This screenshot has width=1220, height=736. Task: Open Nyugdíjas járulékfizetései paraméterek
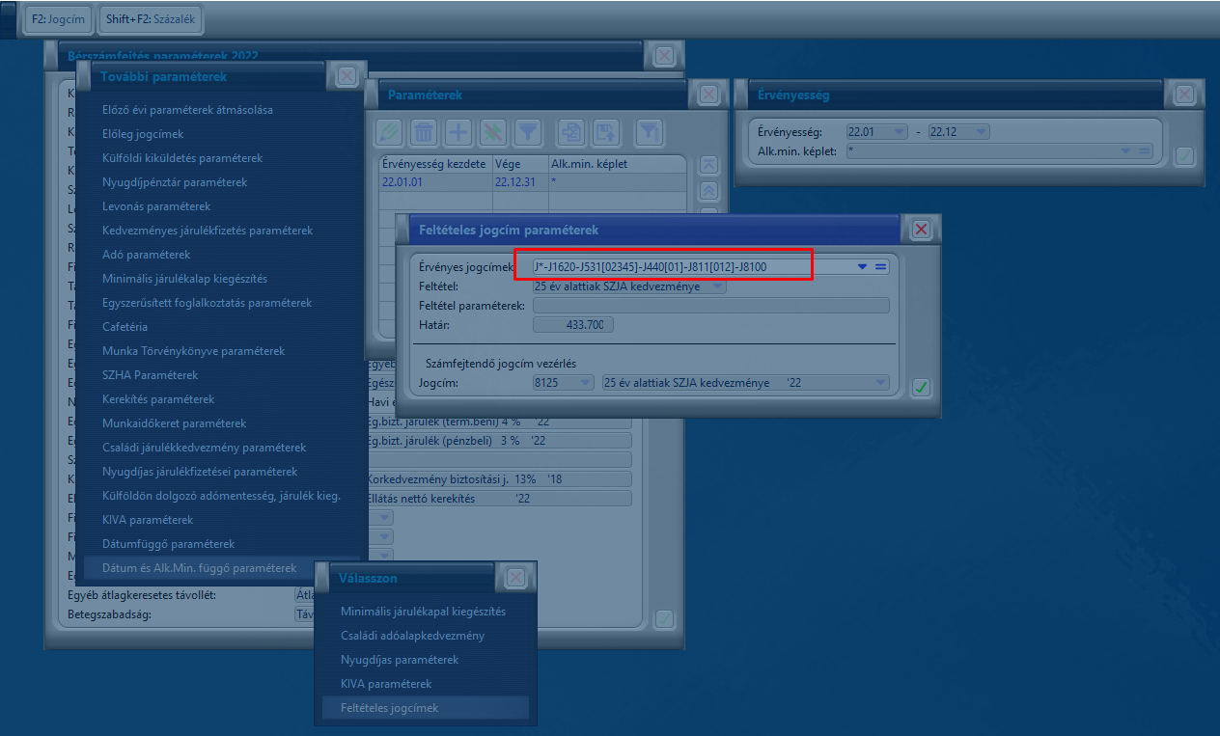200,472
